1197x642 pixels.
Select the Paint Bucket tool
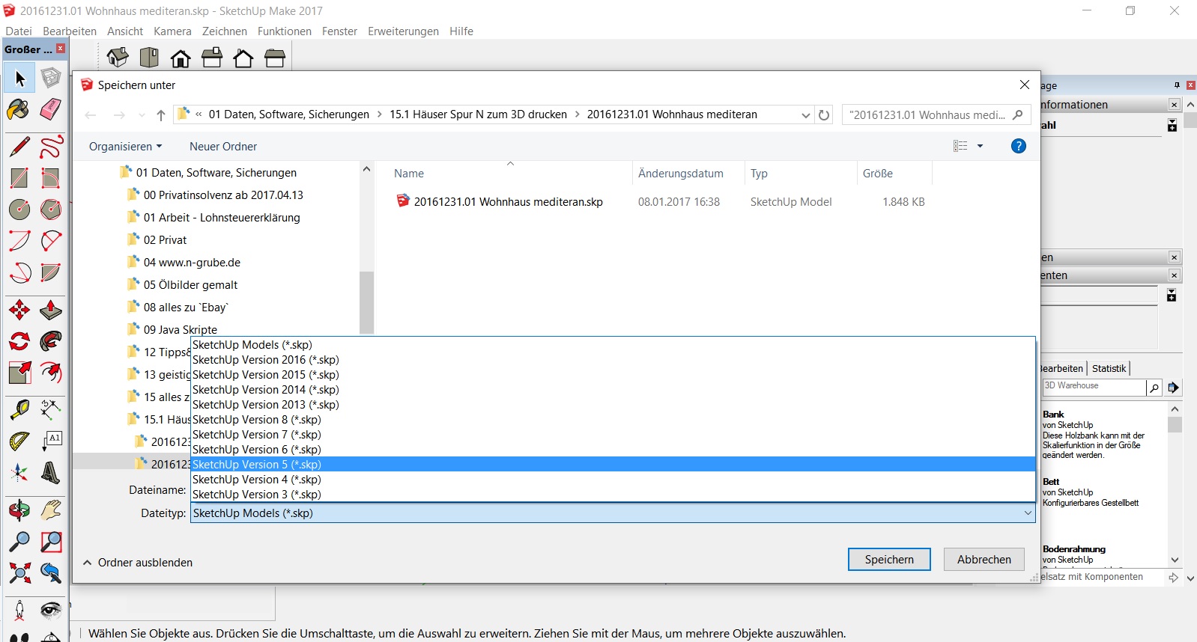pyautogui.click(x=19, y=110)
